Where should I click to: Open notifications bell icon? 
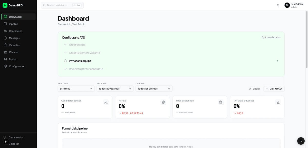coord(278,5)
